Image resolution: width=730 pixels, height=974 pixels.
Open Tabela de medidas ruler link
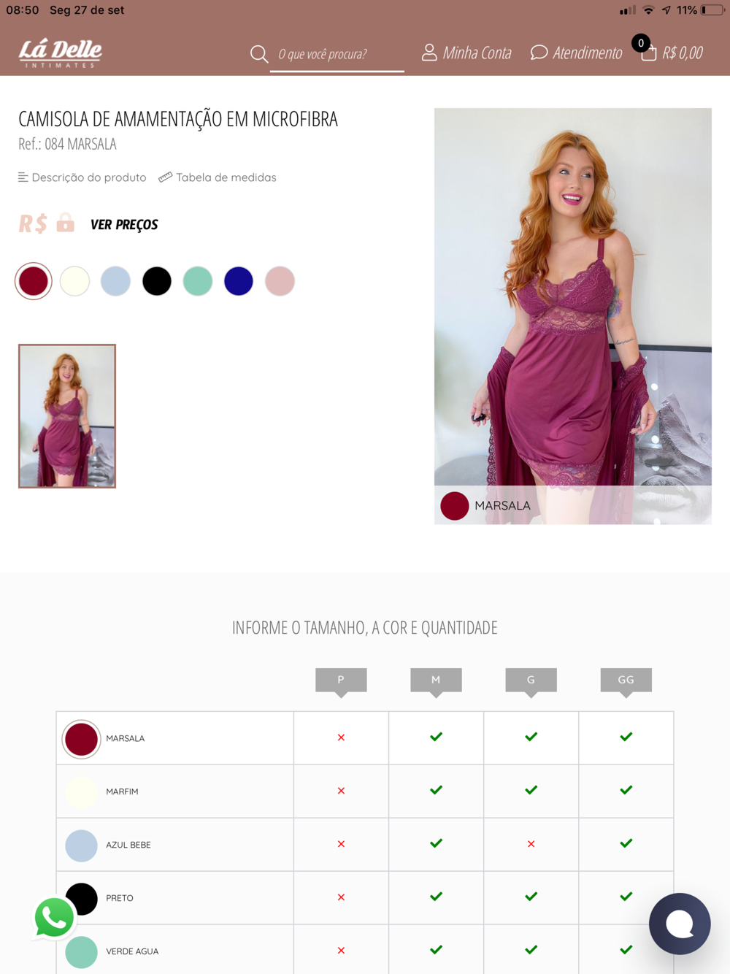click(x=218, y=177)
